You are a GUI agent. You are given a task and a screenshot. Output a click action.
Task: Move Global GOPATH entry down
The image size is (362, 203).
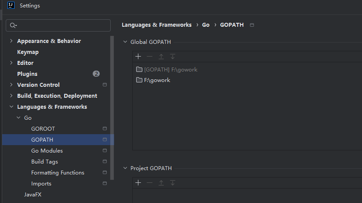[x=173, y=57]
